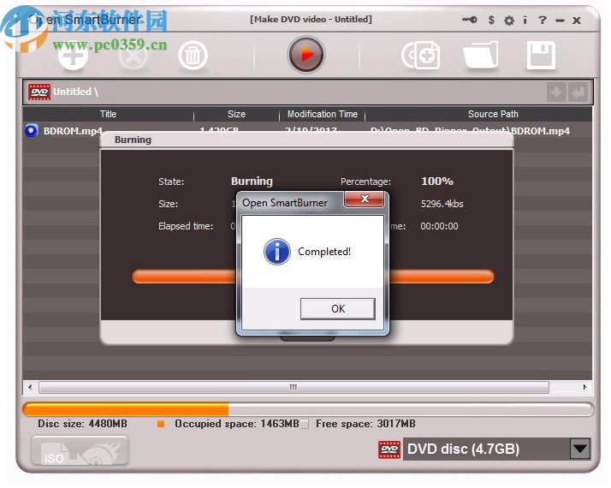
Task: Click the key registration icon
Action: (x=470, y=20)
